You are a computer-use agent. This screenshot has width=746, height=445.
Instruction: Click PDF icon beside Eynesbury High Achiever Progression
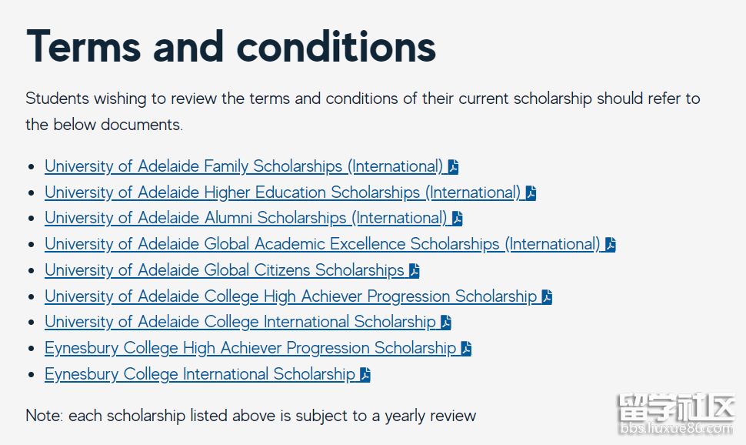click(x=466, y=349)
